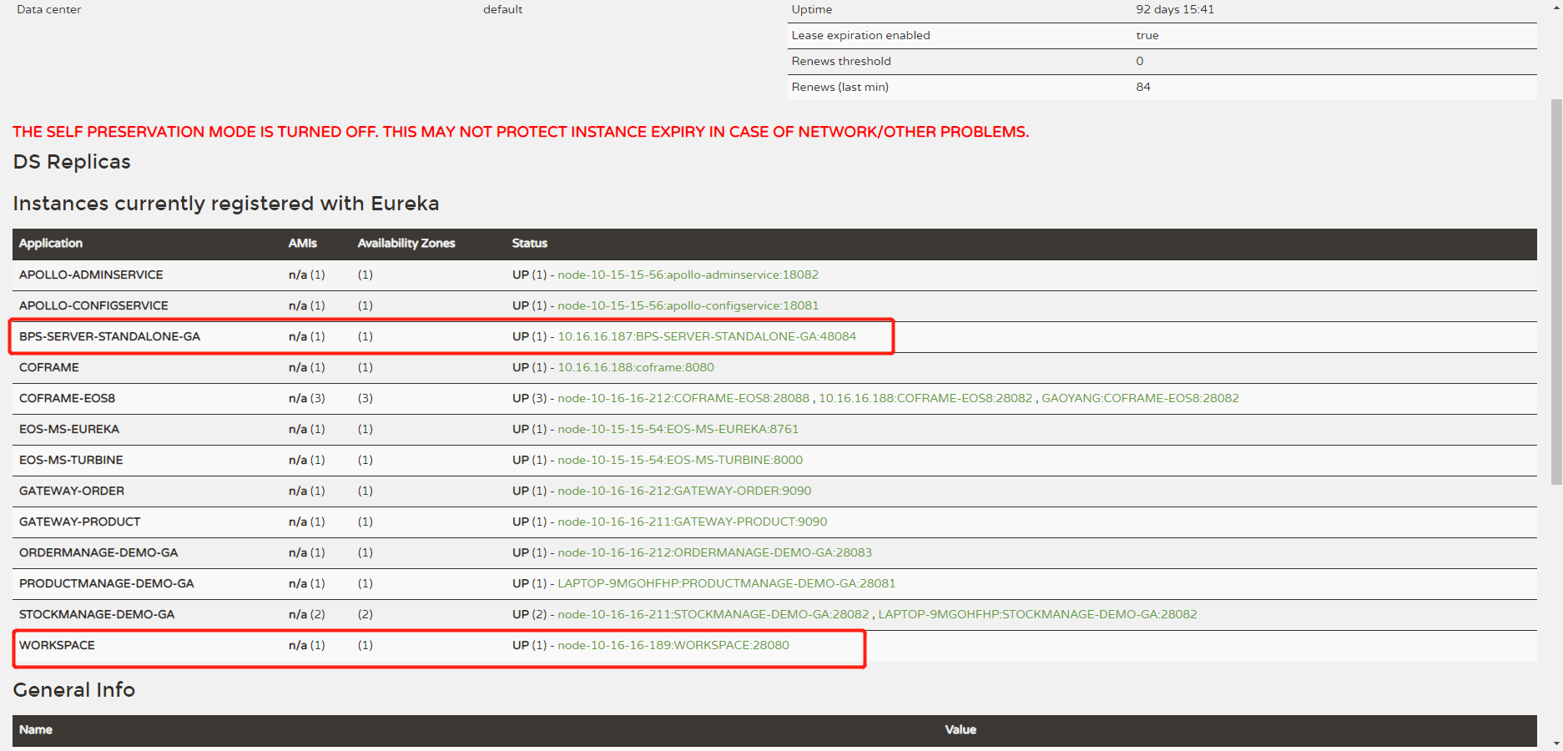
Task: Click the Value column header under General Info
Action: (x=960, y=729)
